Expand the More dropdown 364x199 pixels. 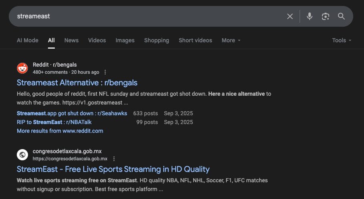(x=231, y=40)
